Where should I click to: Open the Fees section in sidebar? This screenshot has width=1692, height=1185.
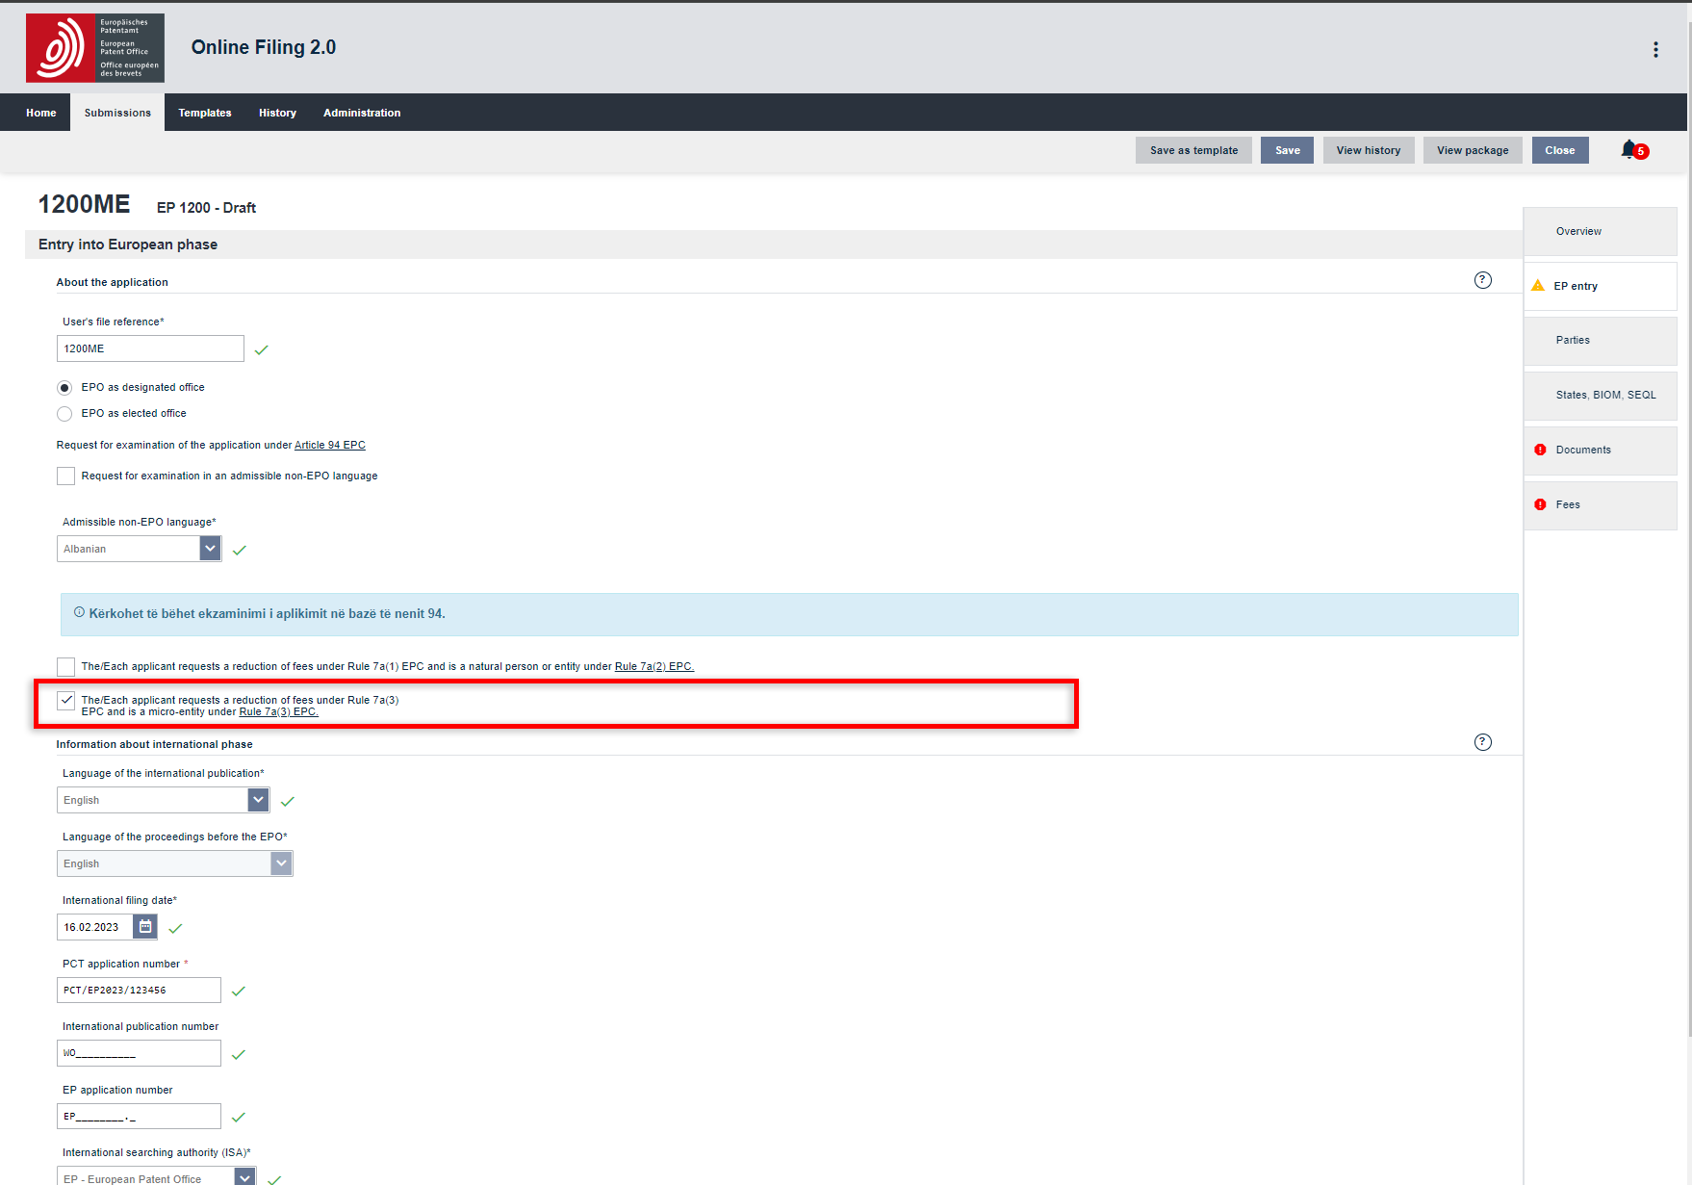(x=1568, y=504)
